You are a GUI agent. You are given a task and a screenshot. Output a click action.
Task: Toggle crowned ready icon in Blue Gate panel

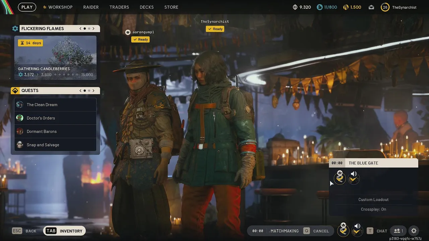point(340,178)
